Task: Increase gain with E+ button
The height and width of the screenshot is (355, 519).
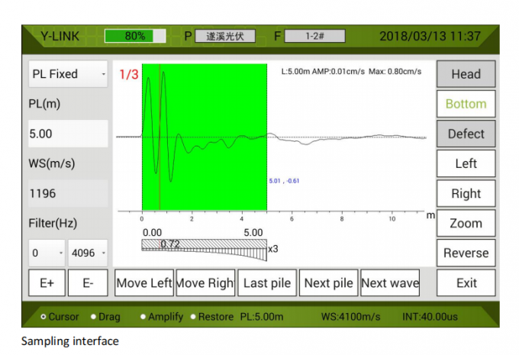Action: 47,282
